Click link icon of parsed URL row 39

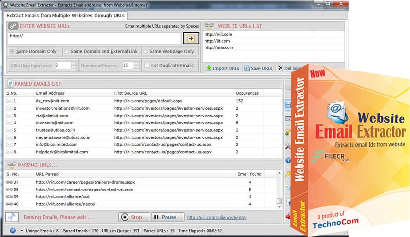(9, 196)
